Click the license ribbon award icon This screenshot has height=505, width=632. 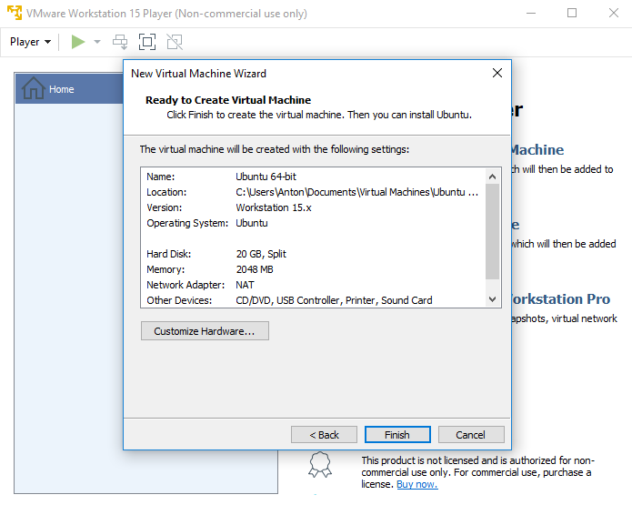point(320,465)
